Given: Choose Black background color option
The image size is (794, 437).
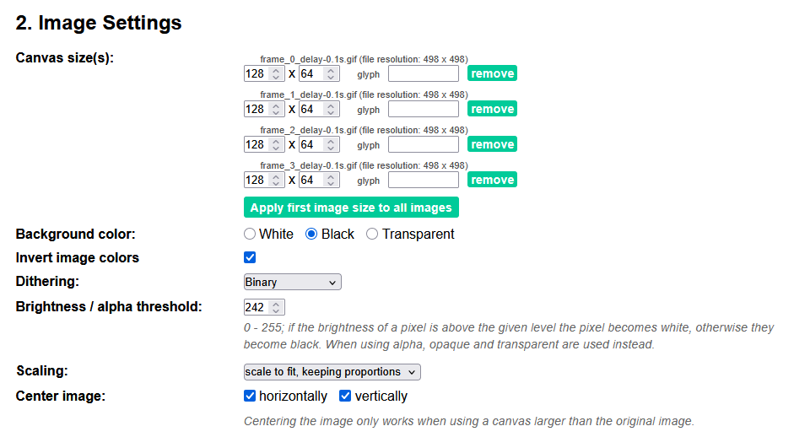Looking at the screenshot, I should coord(311,234).
